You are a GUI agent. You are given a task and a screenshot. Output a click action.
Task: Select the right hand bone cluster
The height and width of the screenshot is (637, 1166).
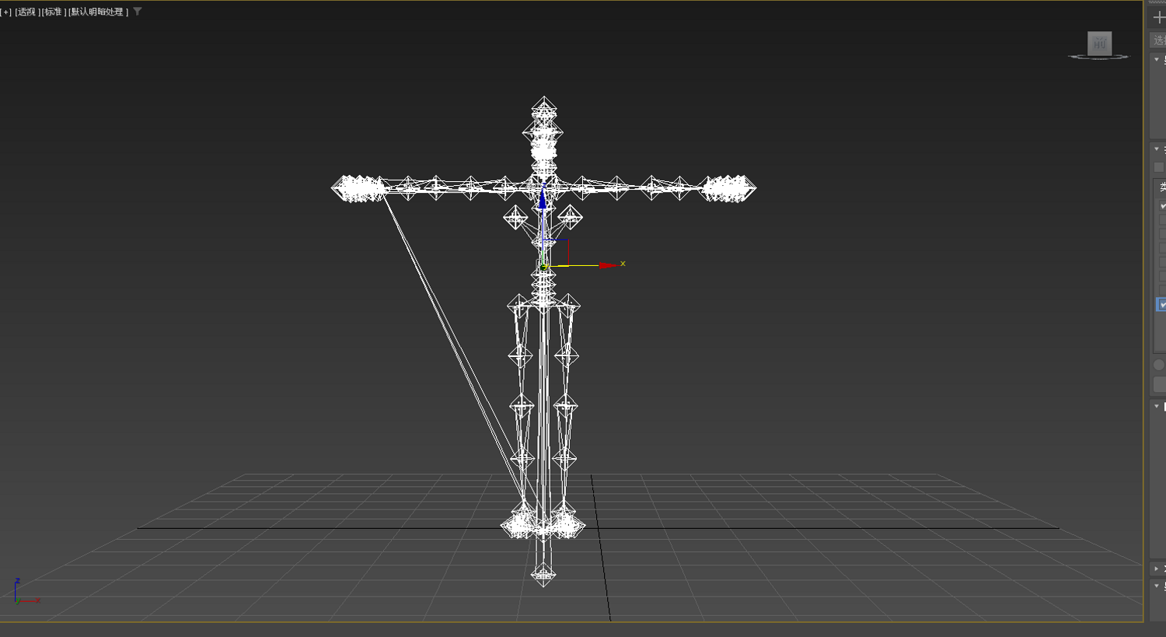tap(728, 188)
